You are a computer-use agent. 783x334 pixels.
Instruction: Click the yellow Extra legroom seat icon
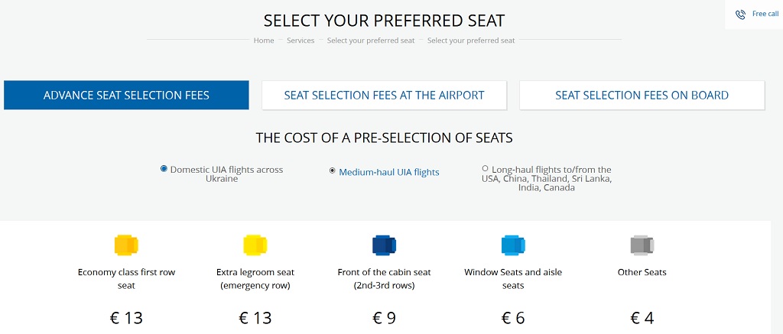(255, 245)
